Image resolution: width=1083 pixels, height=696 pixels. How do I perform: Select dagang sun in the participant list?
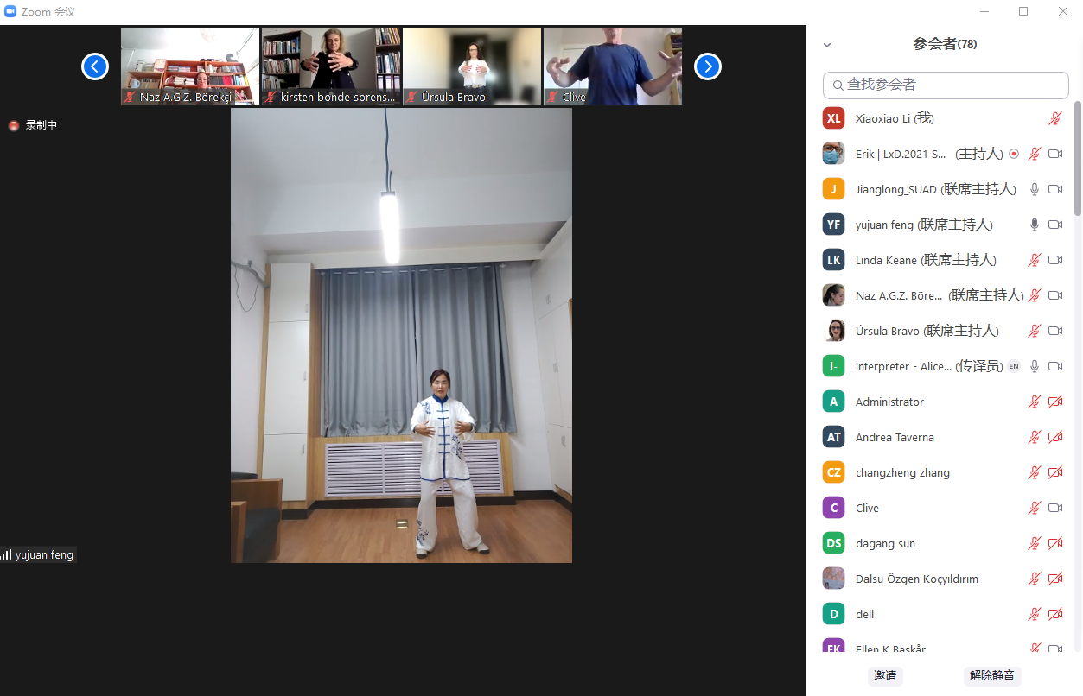pyautogui.click(x=885, y=543)
